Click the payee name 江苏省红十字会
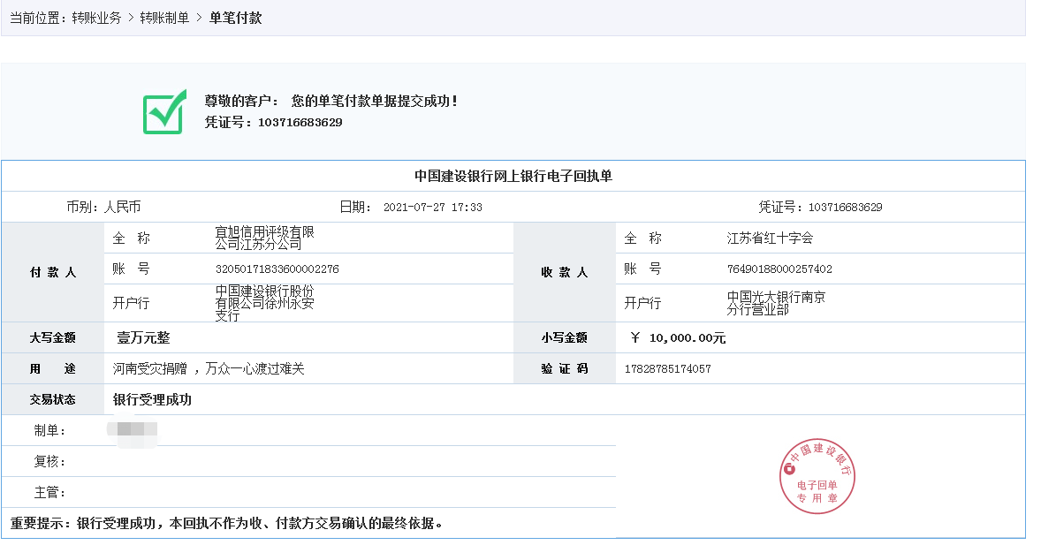Image resolution: width=1041 pixels, height=545 pixels. 770,238
